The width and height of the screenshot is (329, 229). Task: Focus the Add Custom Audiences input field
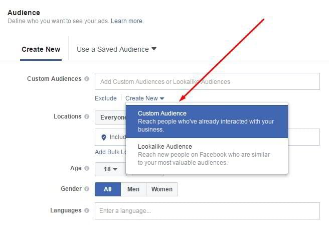207,81
